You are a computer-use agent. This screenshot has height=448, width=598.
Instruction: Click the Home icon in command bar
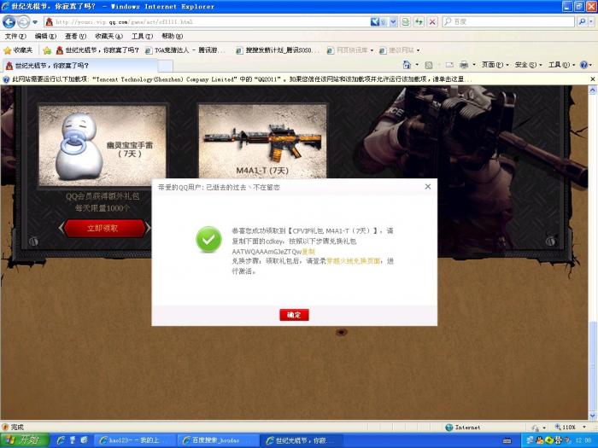407,65
